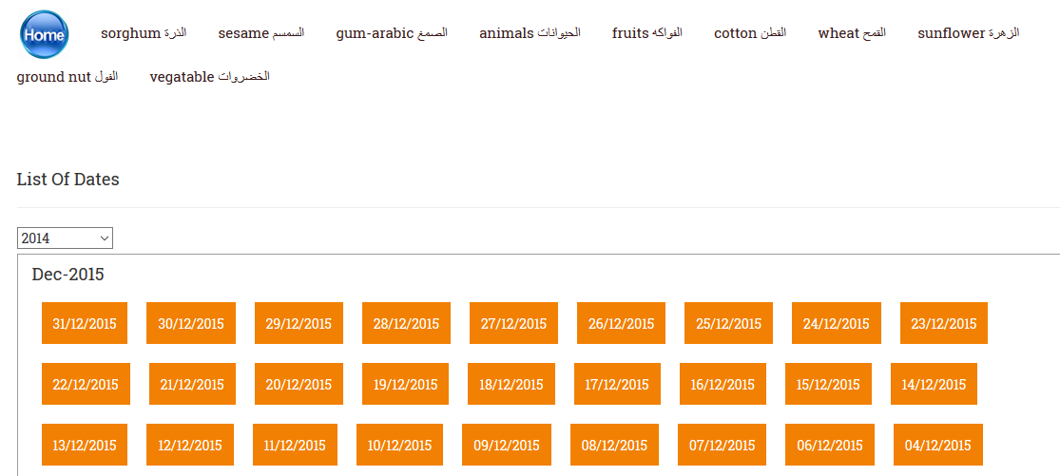
Task: Open the gum-arabic category
Action: [x=392, y=33]
